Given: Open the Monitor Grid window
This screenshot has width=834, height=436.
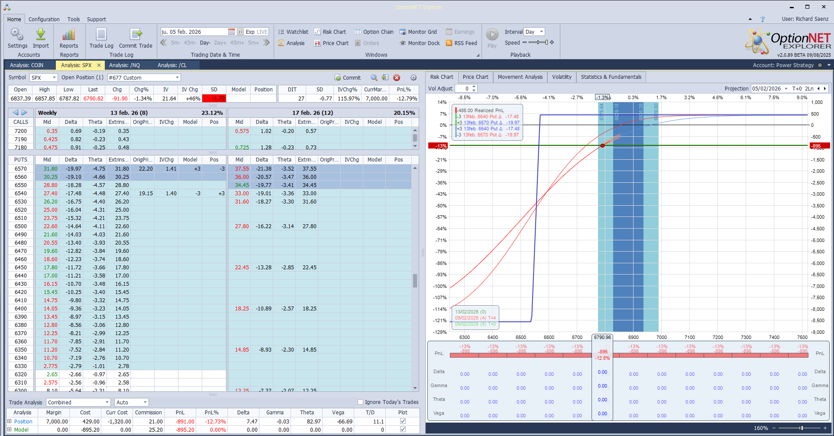Looking at the screenshot, I should pos(418,32).
